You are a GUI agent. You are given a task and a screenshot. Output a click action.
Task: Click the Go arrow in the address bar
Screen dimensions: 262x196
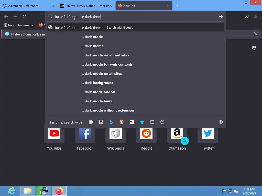(x=221, y=17)
